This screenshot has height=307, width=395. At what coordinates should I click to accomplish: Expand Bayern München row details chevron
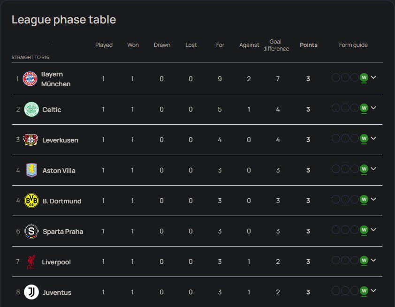(373, 77)
